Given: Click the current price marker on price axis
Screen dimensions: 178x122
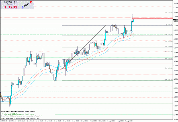Looking at the screenshot, I should [175, 20].
